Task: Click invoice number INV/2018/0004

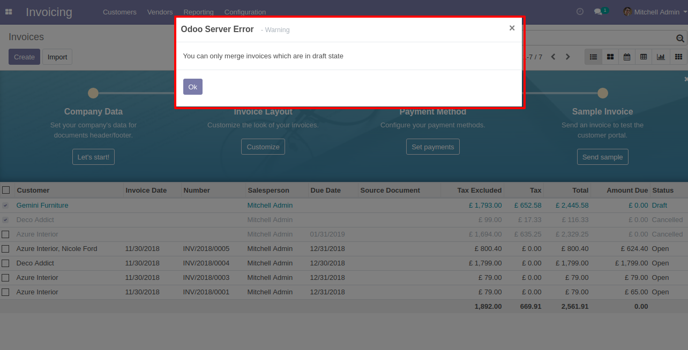Action: coord(206,263)
